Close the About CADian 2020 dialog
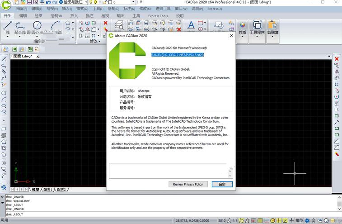The height and width of the screenshot is (224, 342). tap(231, 36)
